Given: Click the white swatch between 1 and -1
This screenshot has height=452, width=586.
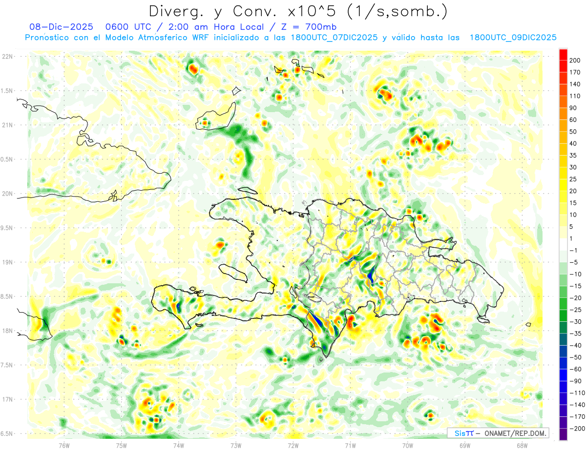Looking at the screenshot, I should tap(563, 244).
